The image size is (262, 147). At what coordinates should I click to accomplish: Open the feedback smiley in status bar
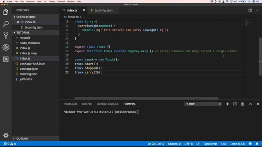250,144
